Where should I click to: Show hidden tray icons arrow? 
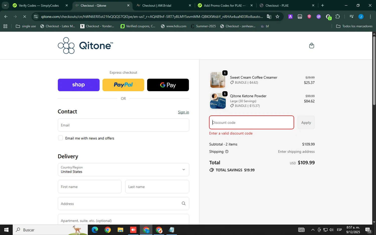pyautogui.click(x=313, y=230)
